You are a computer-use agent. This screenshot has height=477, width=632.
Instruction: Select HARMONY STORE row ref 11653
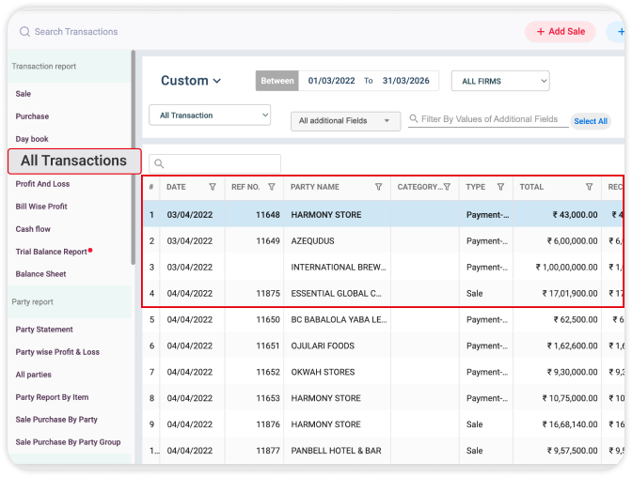(x=383, y=398)
